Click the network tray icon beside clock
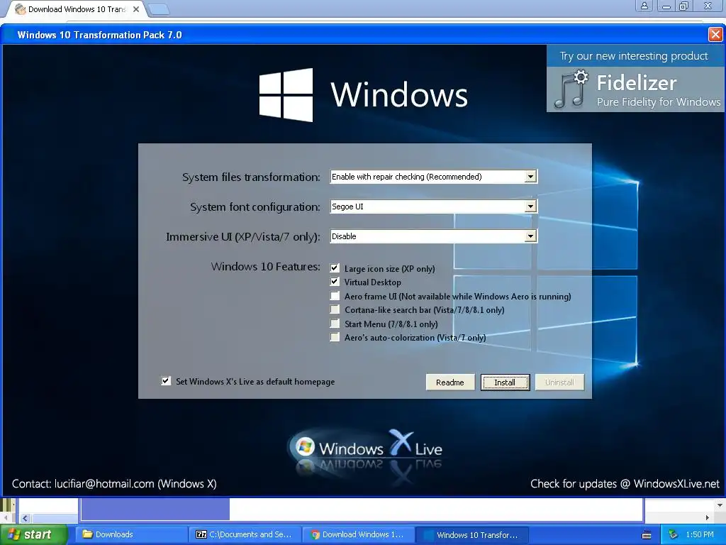Viewport: 726px width, 545px height. coord(673,535)
